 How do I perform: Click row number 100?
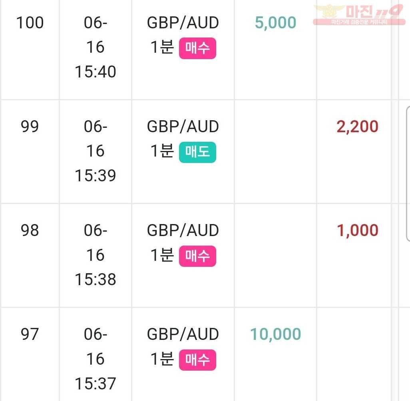30,22
